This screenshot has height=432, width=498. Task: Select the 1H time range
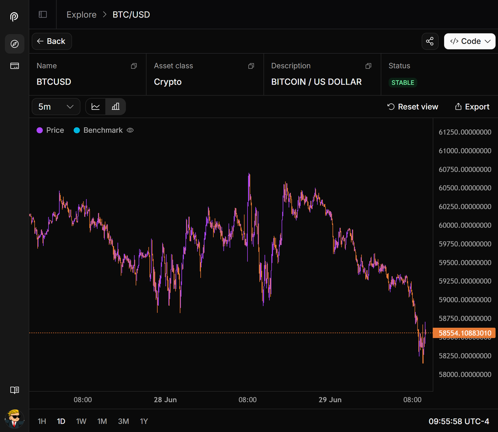tap(42, 421)
